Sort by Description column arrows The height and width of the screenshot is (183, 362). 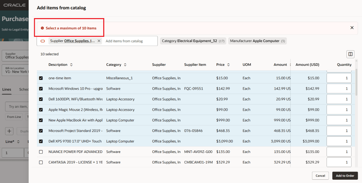(71, 65)
